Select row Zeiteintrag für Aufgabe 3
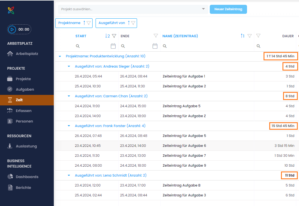The image size is (299, 206). [177, 195]
